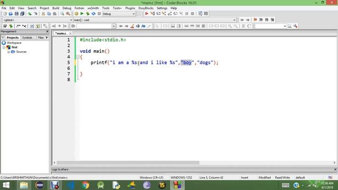
Task: Pause the debugger with the break icon
Action: click(x=186, y=14)
